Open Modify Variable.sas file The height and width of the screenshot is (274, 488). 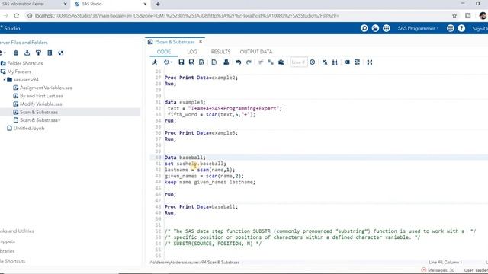(40, 104)
